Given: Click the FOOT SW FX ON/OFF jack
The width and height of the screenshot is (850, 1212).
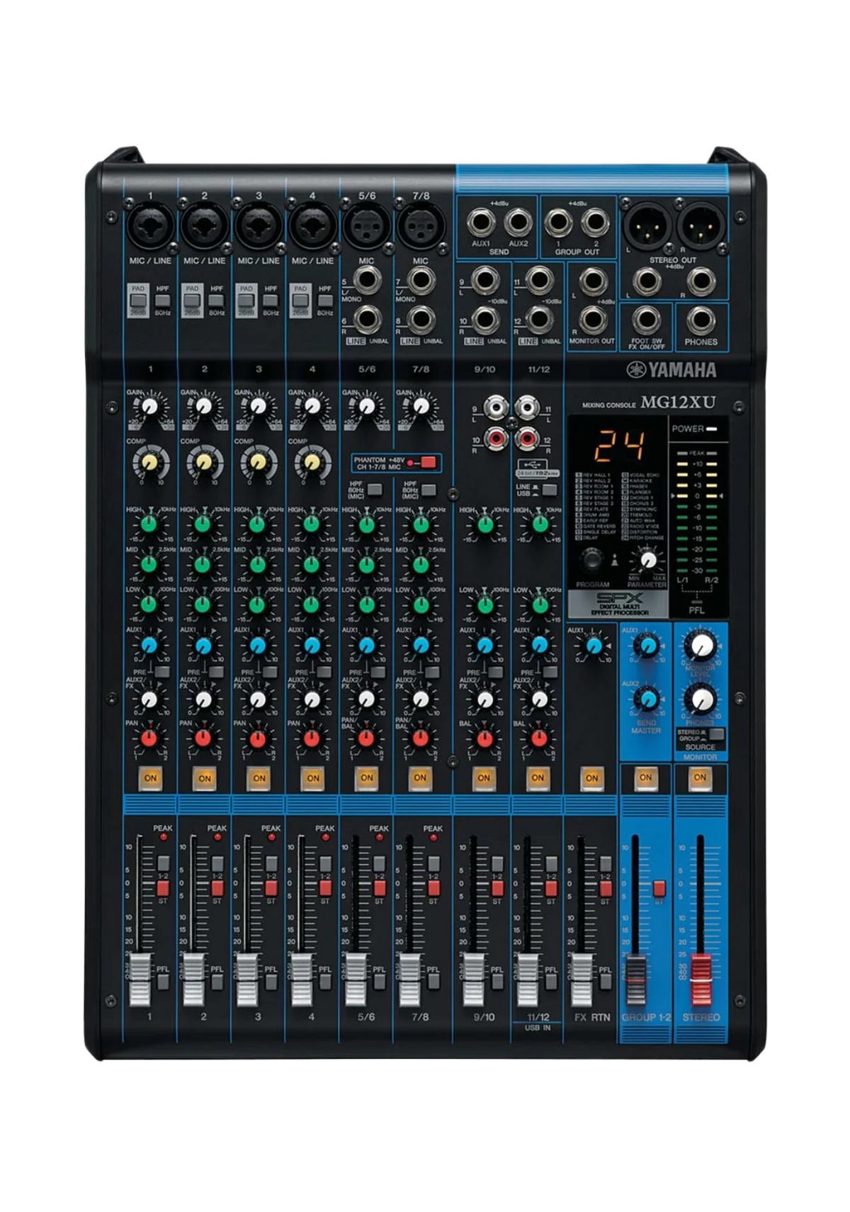Looking at the screenshot, I should [646, 320].
